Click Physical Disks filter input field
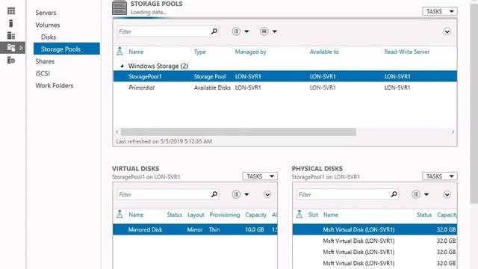Screen dimensions: 478x269 pyautogui.click(x=344, y=194)
